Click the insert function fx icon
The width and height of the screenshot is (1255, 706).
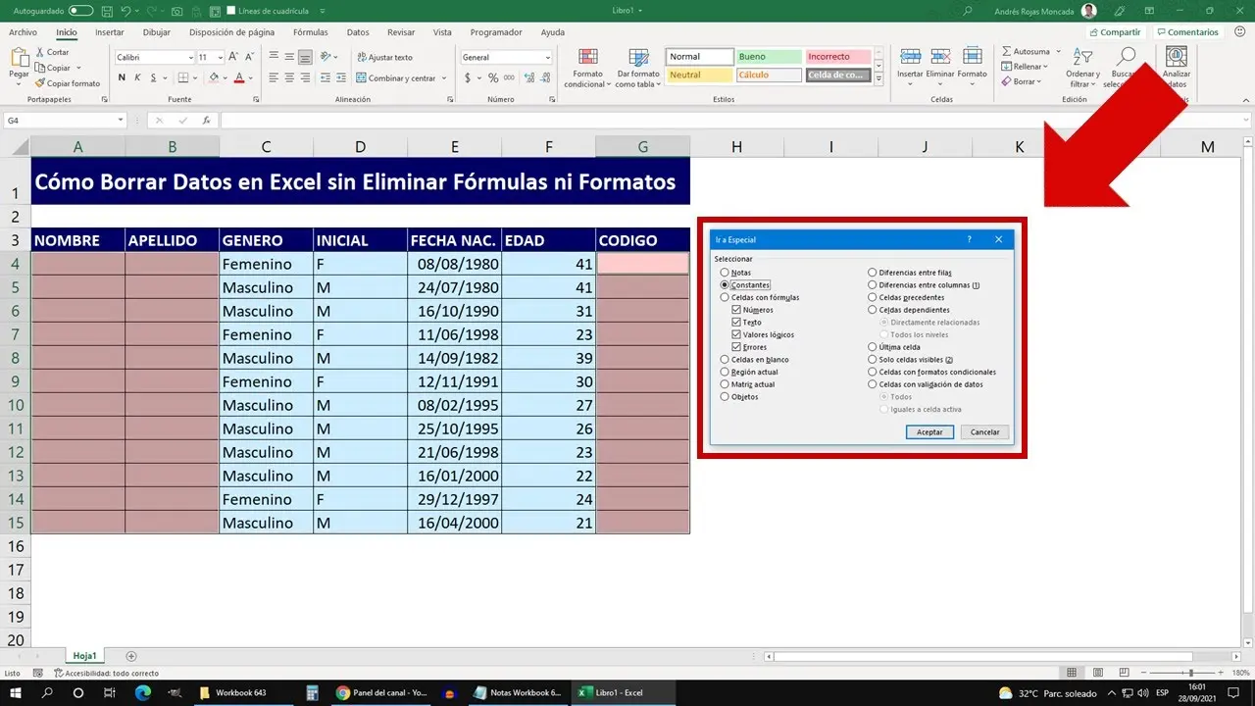pos(206,121)
